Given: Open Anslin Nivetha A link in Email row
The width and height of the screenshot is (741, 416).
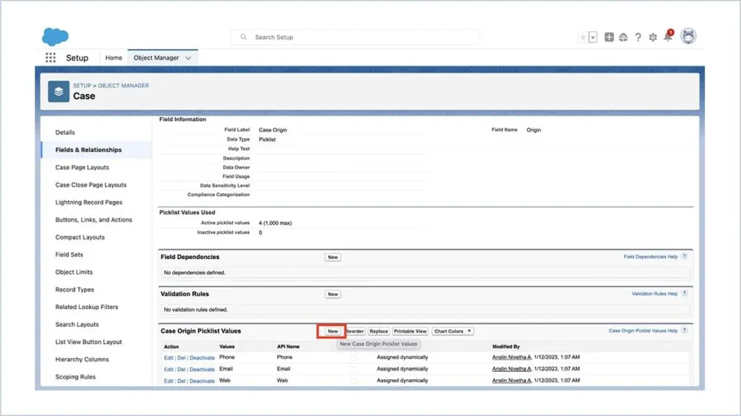Looking at the screenshot, I should coord(512,369).
